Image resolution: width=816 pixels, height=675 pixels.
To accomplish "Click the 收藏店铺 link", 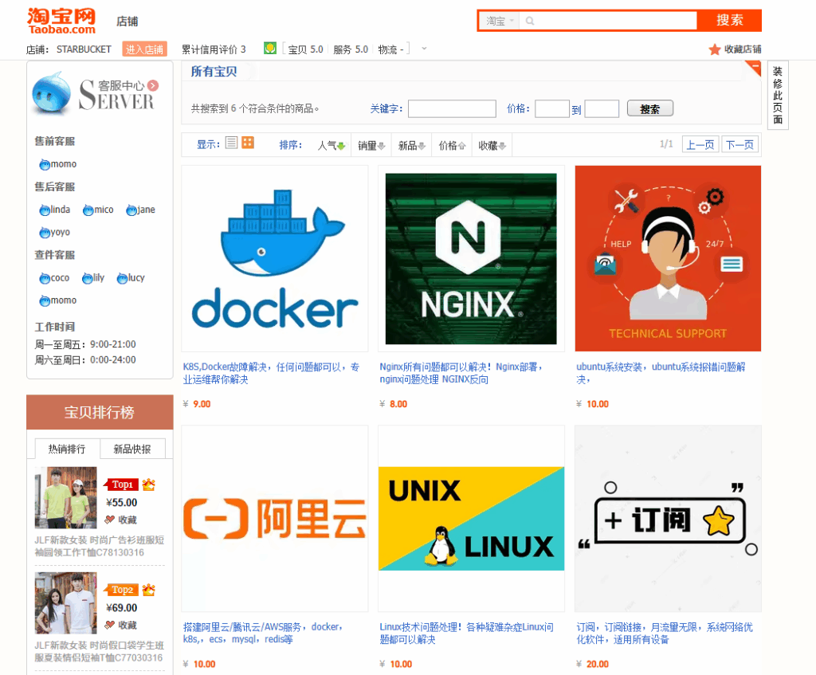I will 743,49.
